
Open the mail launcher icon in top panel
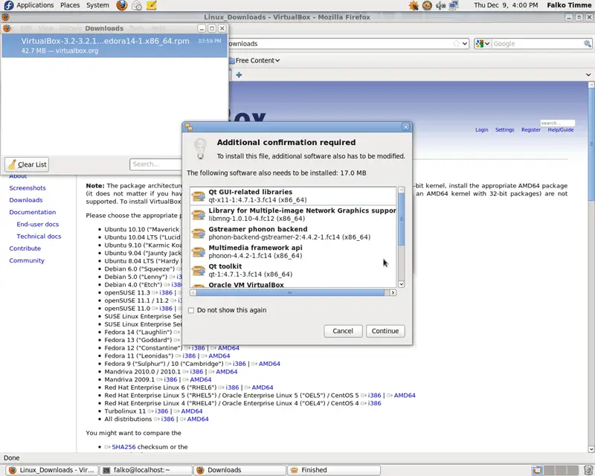pyautogui.click(x=137, y=5)
